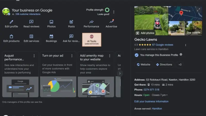Open 87 Google reviews link
Image resolution: width=206 pixels, height=116 pixels.
coord(162,45)
